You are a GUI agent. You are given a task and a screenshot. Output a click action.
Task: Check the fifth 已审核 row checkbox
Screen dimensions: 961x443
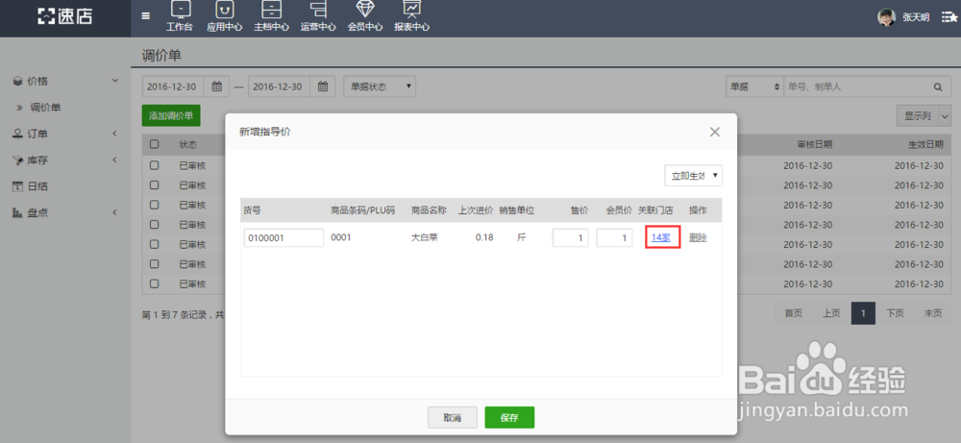tap(155, 244)
